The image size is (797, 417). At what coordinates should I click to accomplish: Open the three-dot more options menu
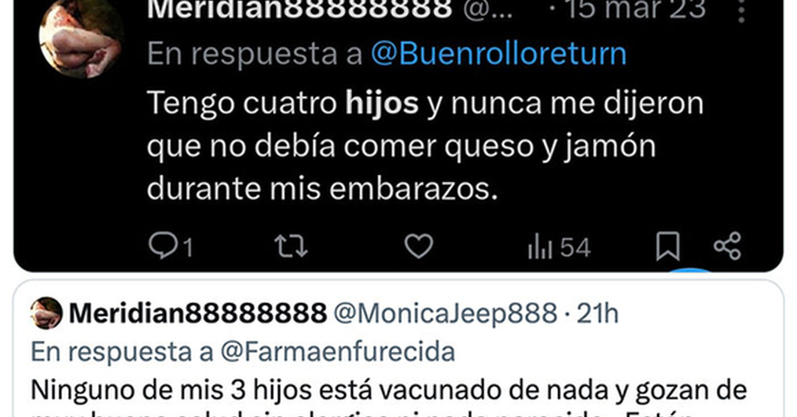pos(741,10)
